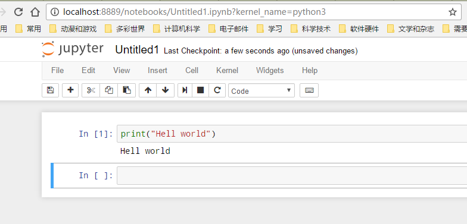Open 计算机科学 bookmark folder
467x224 pixels.
click(176, 29)
